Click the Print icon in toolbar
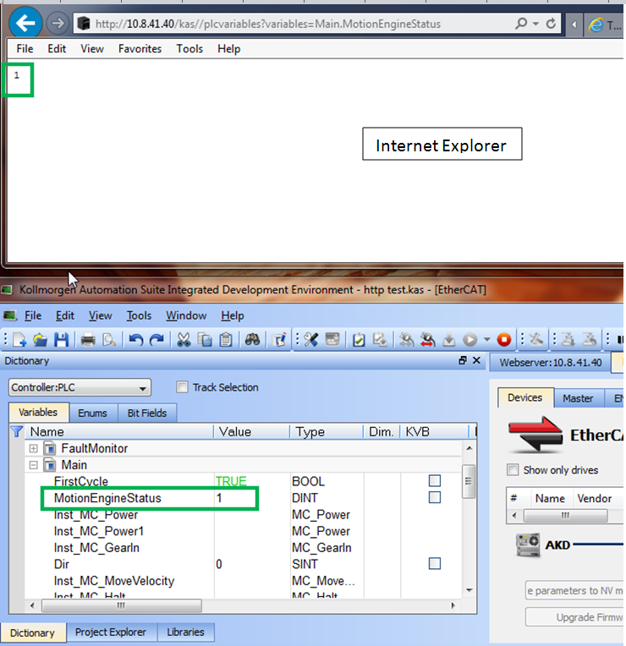Screen dimensions: 626x646 88,340
